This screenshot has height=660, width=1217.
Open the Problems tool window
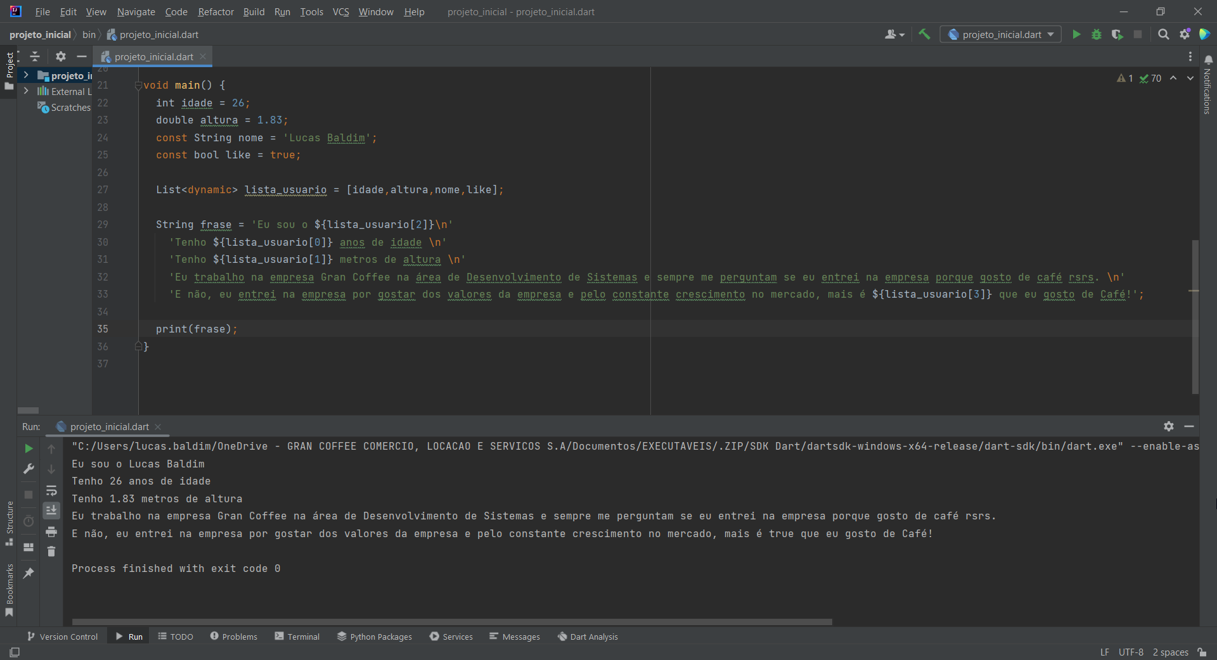(234, 637)
